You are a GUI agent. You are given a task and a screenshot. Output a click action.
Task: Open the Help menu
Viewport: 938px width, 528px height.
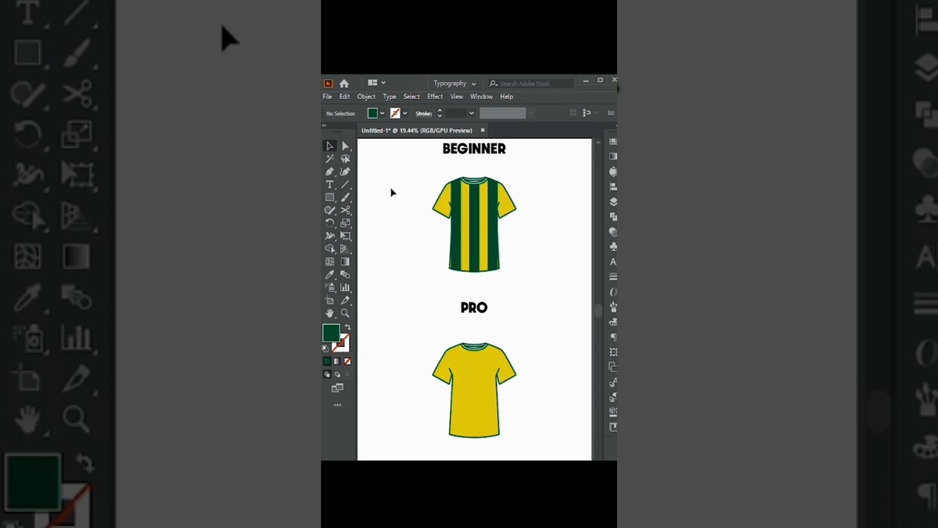(506, 97)
